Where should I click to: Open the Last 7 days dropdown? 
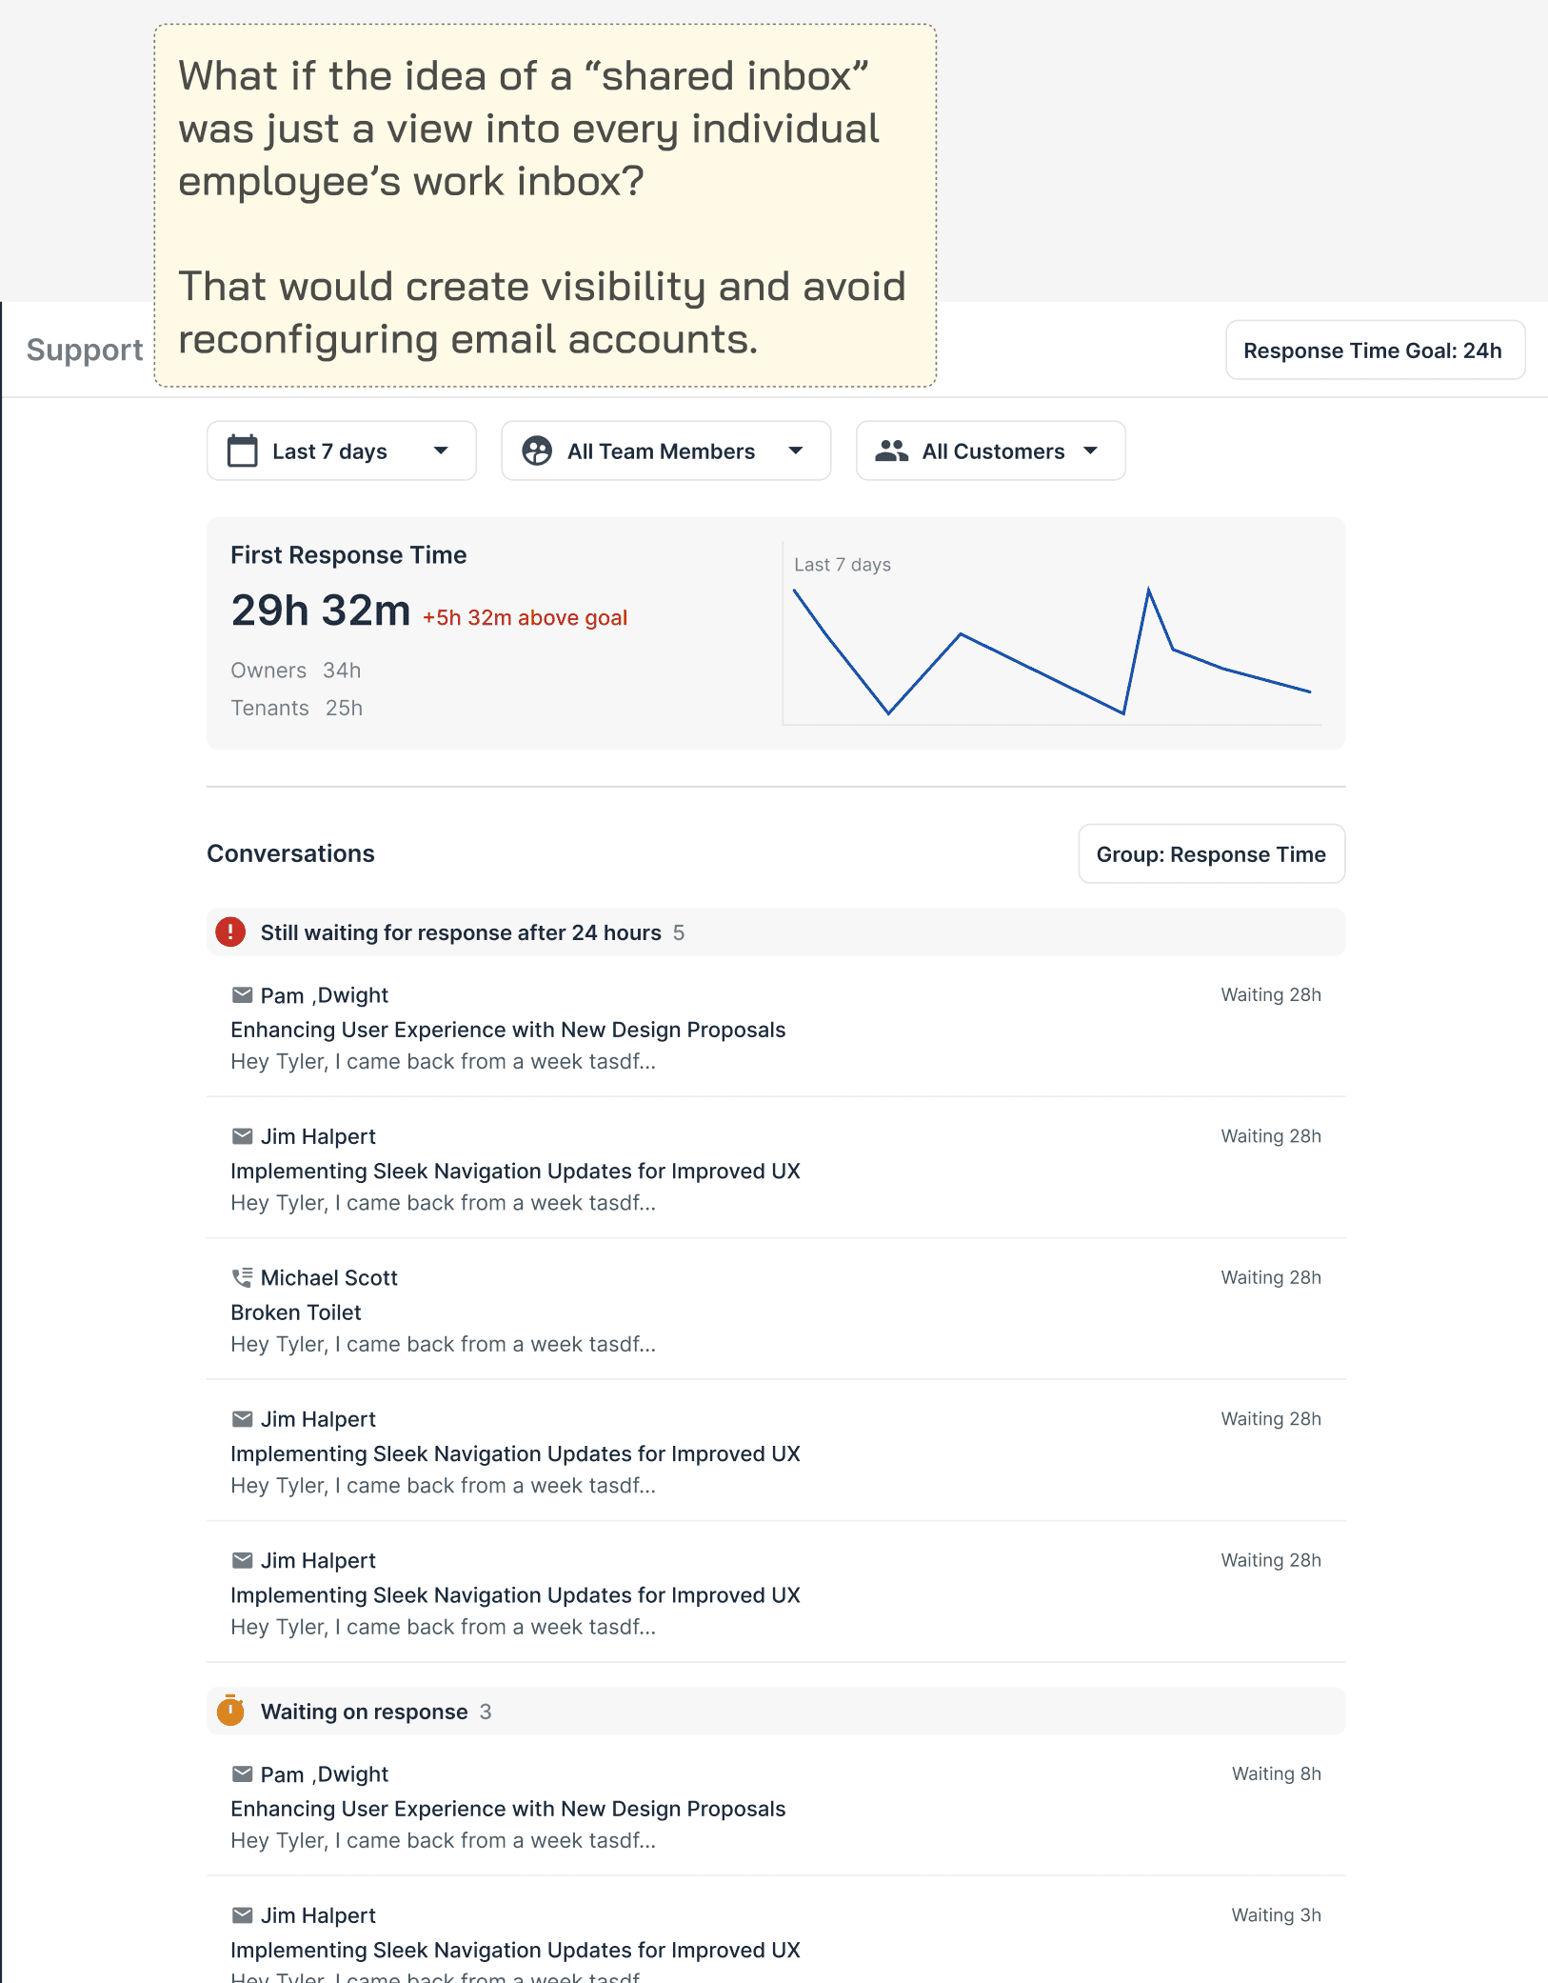(x=342, y=451)
